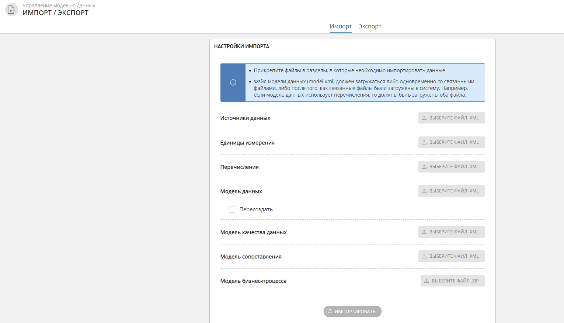Click the Единицы измерения label
This screenshot has width=564, height=323.
pos(247,143)
